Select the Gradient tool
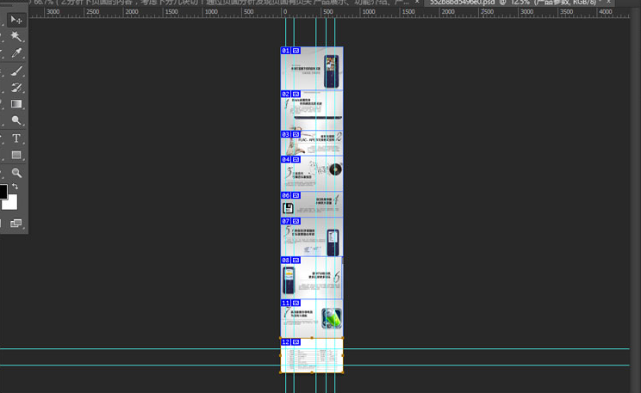Viewport: 641px width, 393px height. (x=16, y=104)
